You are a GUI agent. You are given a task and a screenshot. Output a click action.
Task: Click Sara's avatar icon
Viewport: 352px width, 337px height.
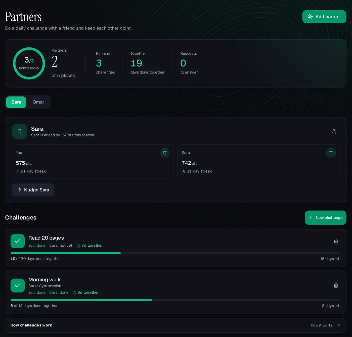(19, 131)
